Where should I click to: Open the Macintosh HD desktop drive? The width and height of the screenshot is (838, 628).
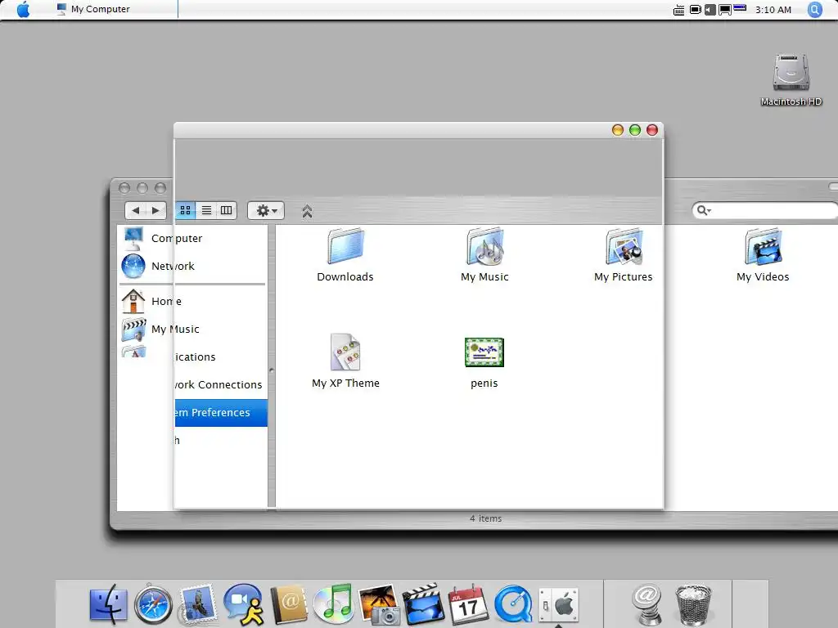(791, 79)
